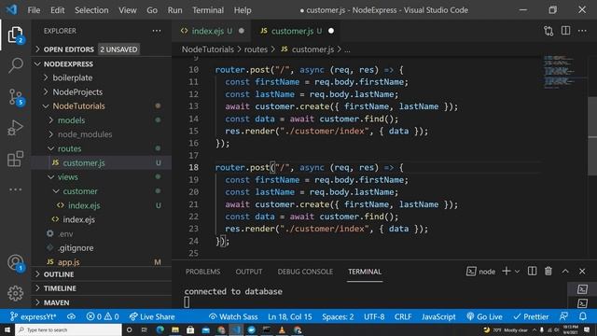This screenshot has height=336, width=597.
Task: Open feedback icon in status bar
Action: point(563,316)
